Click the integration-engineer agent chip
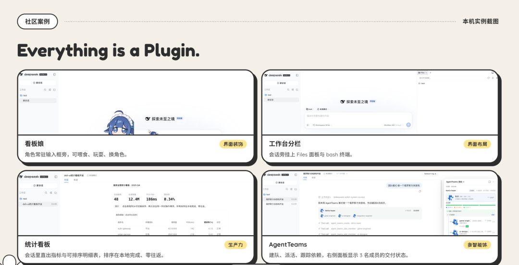The width and height of the screenshot is (519, 265). pos(363,216)
